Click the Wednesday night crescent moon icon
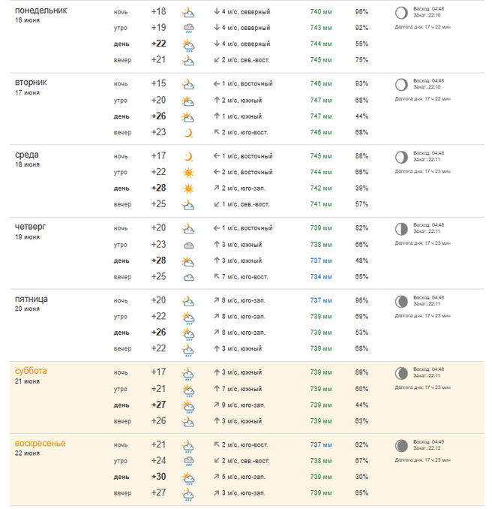 (x=187, y=156)
